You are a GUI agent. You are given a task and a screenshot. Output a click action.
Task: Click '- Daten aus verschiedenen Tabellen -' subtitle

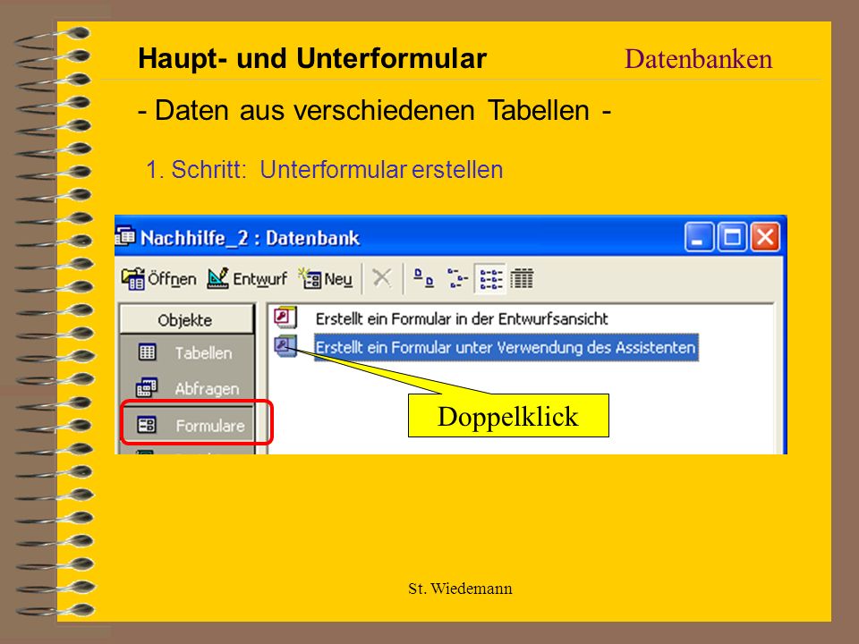pyautogui.click(x=374, y=110)
